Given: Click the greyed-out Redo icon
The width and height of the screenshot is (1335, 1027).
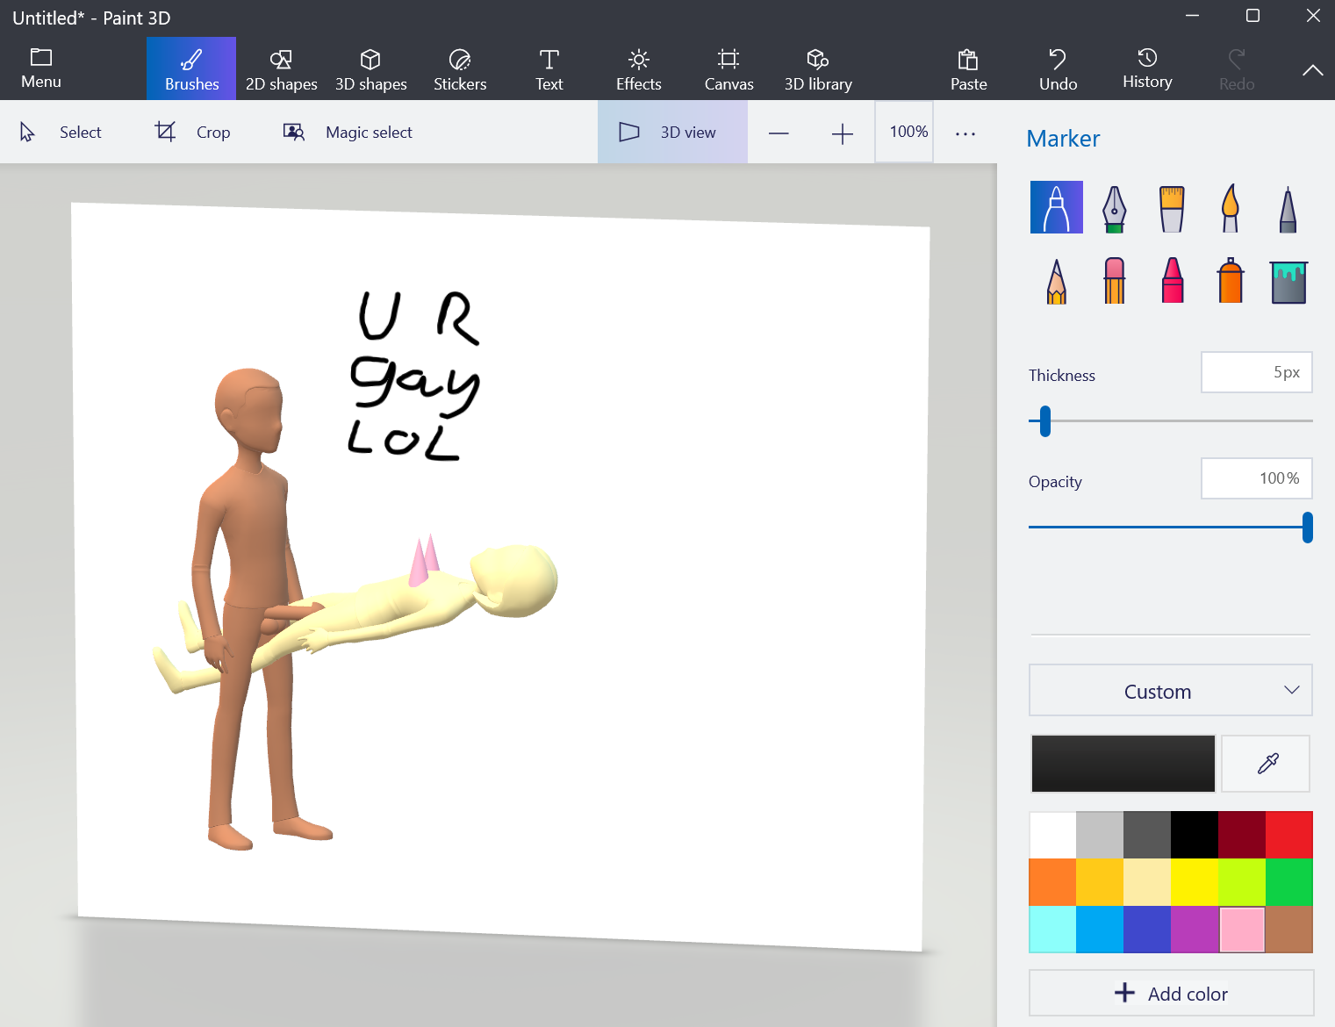Looking at the screenshot, I should coord(1237,60).
